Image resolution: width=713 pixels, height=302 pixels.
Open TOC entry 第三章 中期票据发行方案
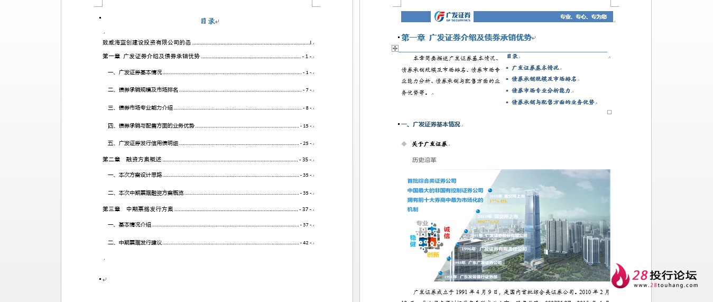pyautogui.click(x=208, y=209)
